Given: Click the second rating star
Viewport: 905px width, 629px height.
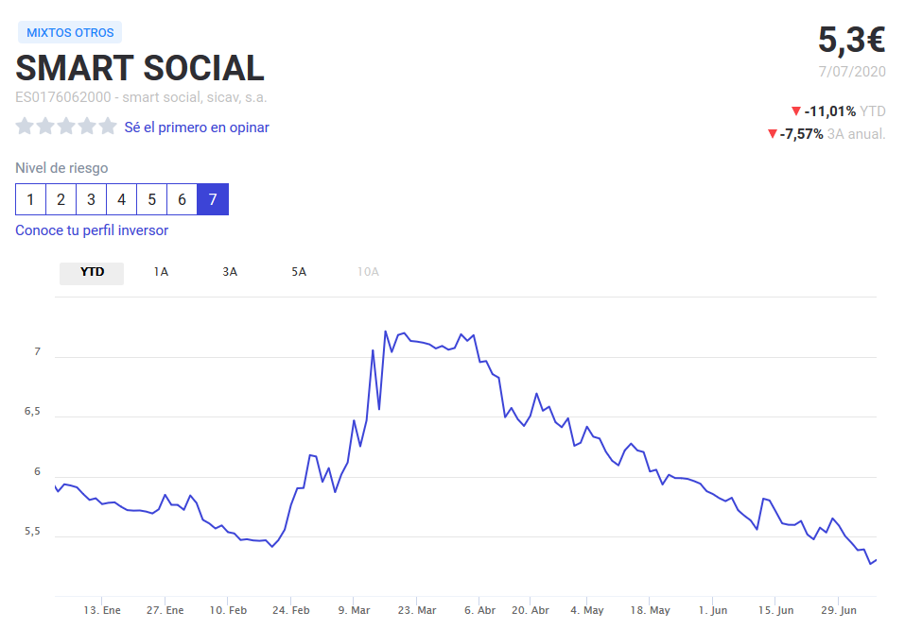Looking at the screenshot, I should tap(45, 127).
